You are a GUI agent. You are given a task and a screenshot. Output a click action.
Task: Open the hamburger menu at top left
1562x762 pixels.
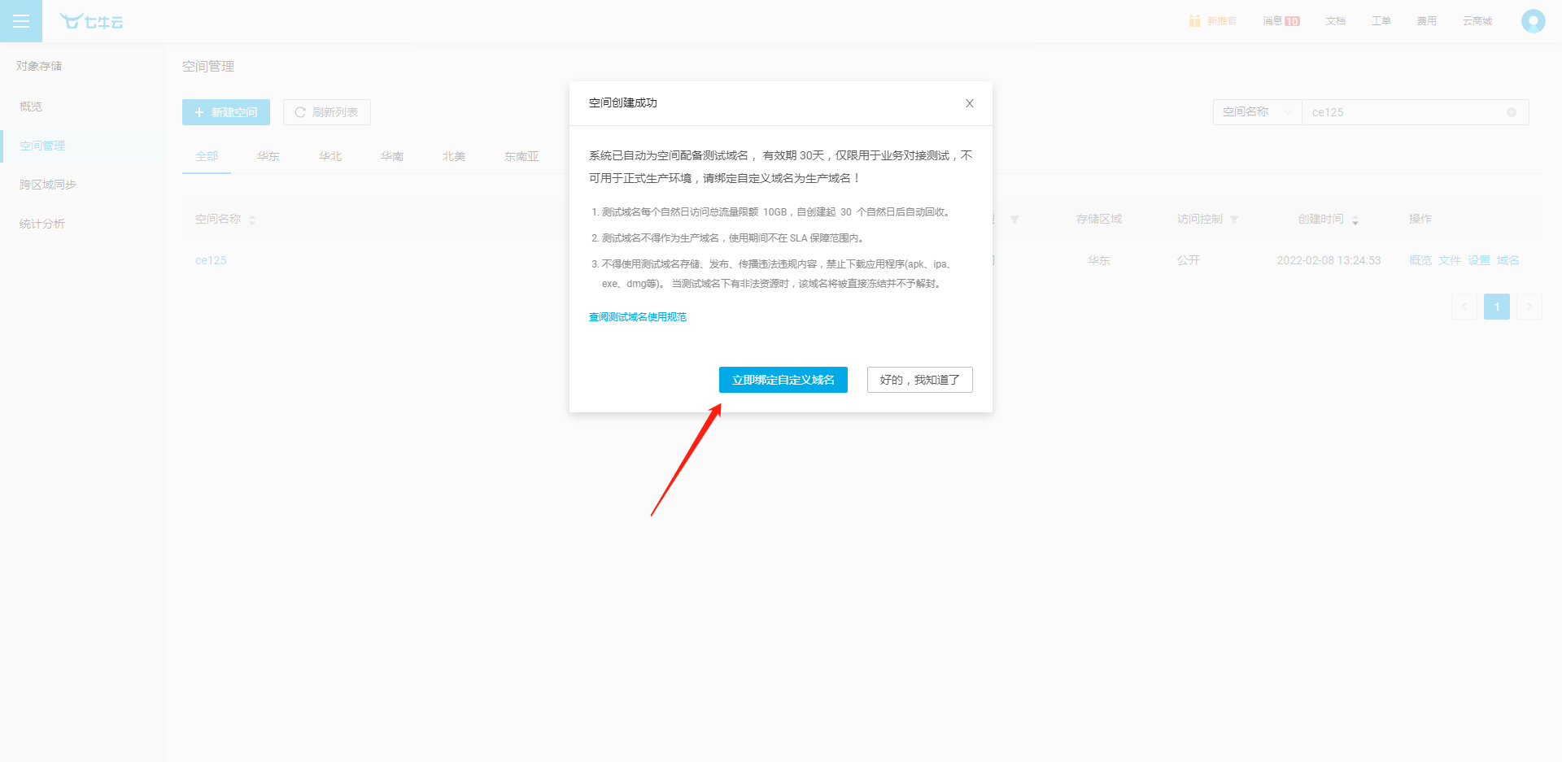tap(21, 21)
